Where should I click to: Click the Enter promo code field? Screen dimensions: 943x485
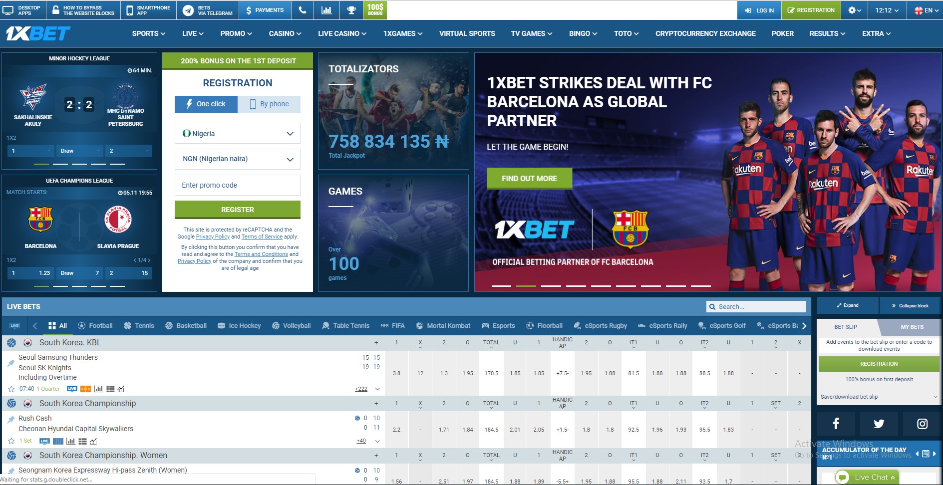point(238,185)
